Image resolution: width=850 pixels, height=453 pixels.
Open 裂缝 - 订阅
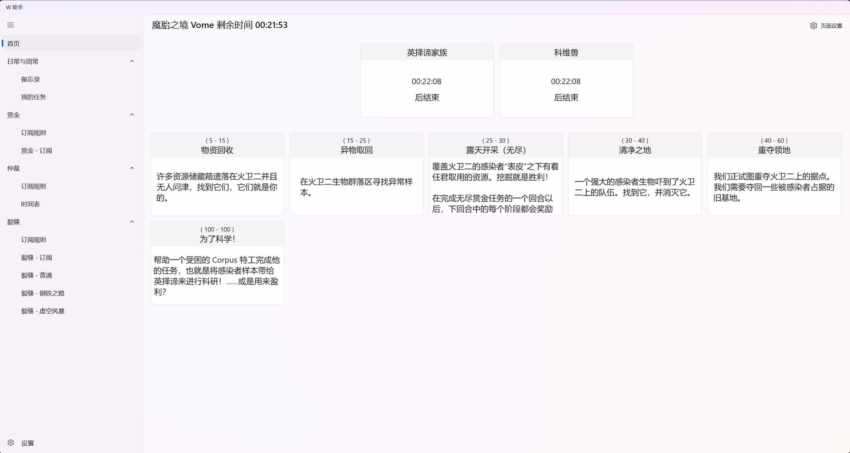tap(36, 257)
